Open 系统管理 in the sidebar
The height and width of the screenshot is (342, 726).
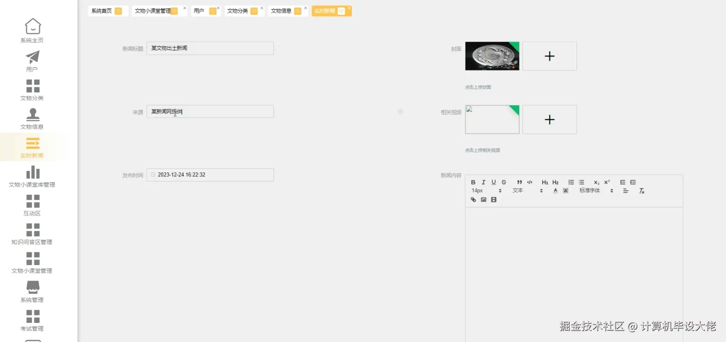(32, 292)
